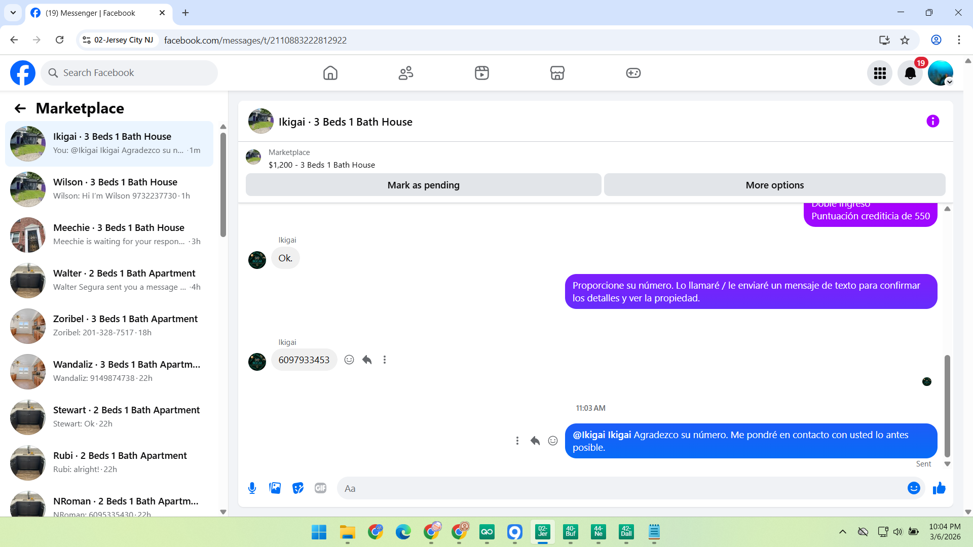The image size is (973, 547).
Task: React to 6097933453 message with emoji
Action: pyautogui.click(x=349, y=360)
